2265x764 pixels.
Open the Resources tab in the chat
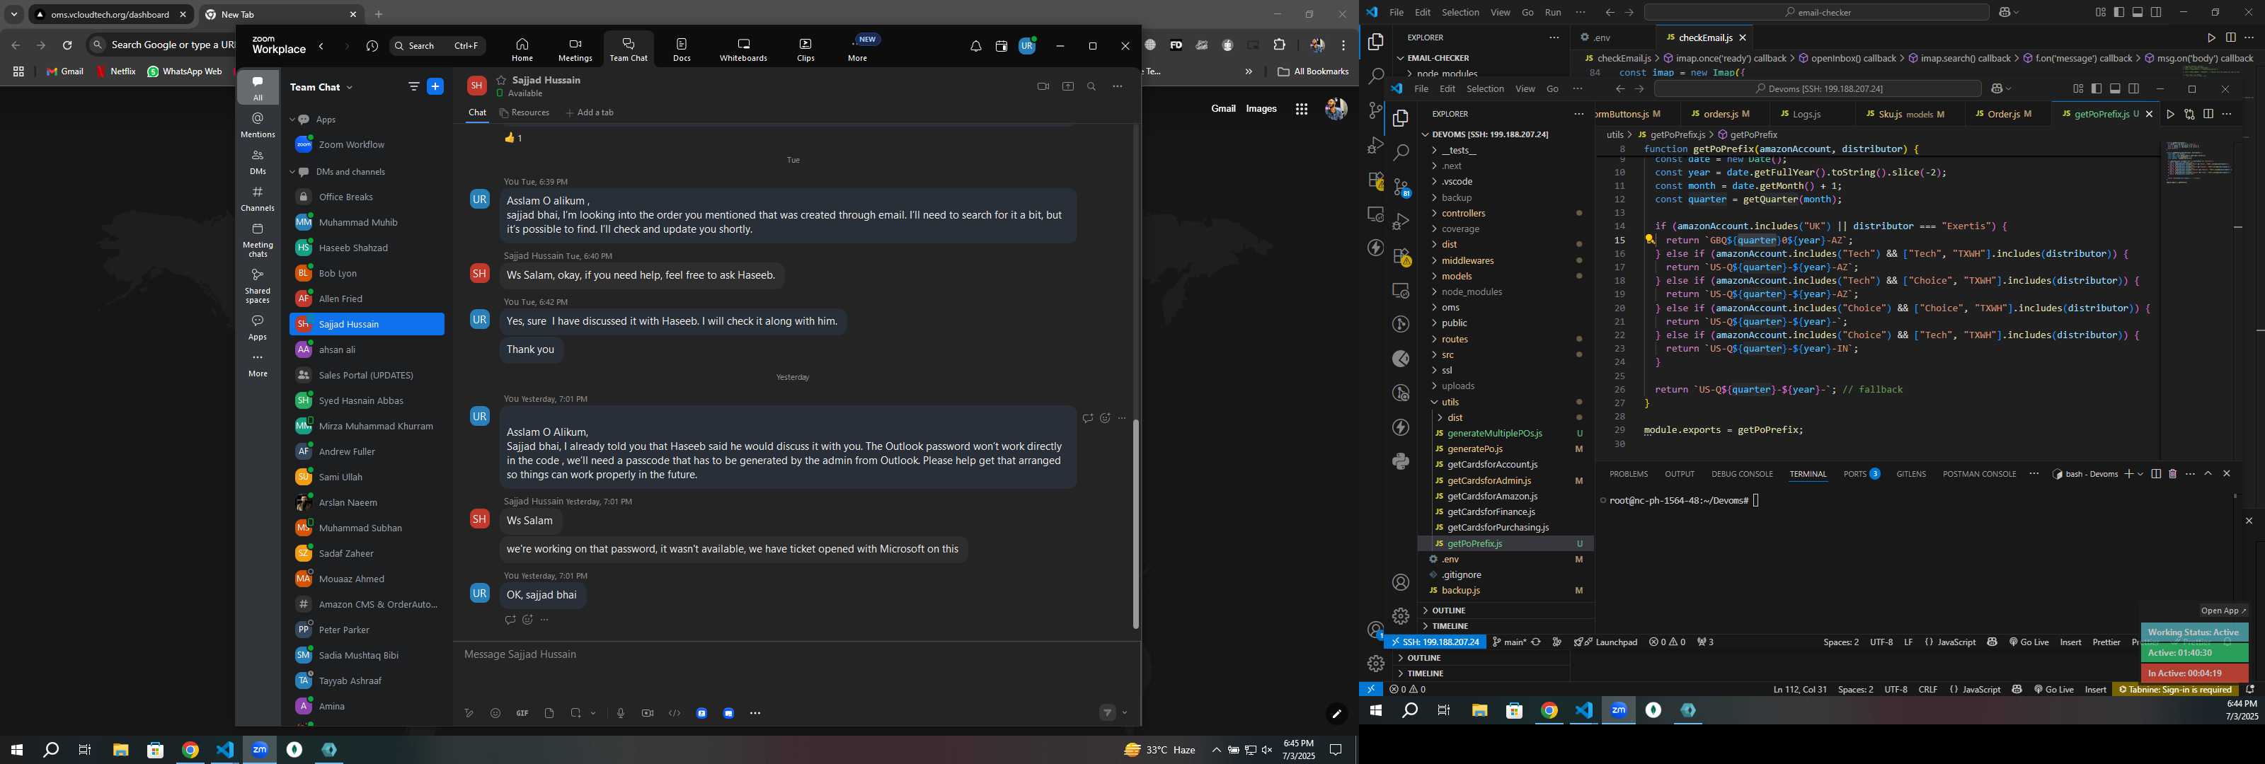tap(524, 112)
